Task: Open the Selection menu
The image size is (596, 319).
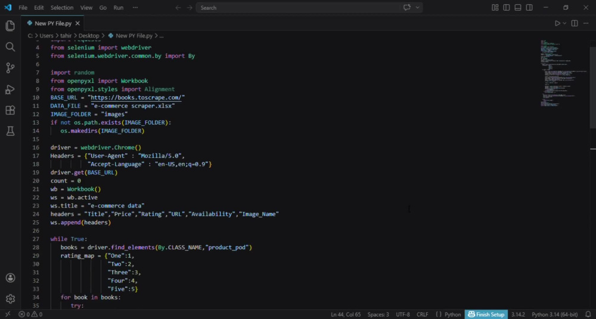Action: coord(62,8)
